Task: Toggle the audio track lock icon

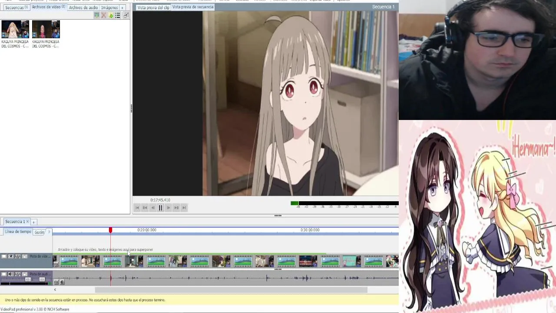Action: 25,274
